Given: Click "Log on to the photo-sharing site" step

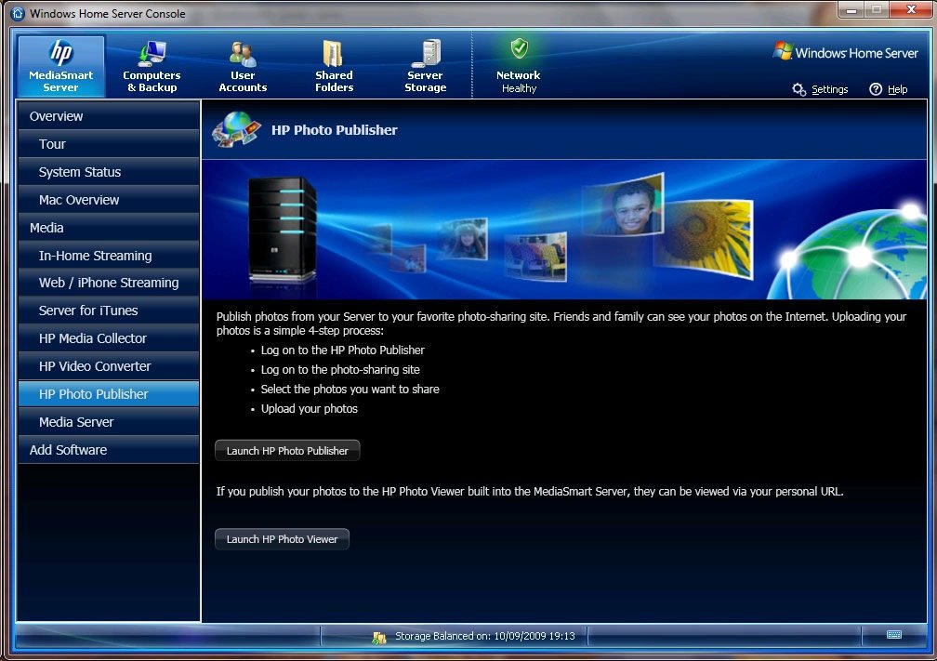Looking at the screenshot, I should [x=340, y=370].
